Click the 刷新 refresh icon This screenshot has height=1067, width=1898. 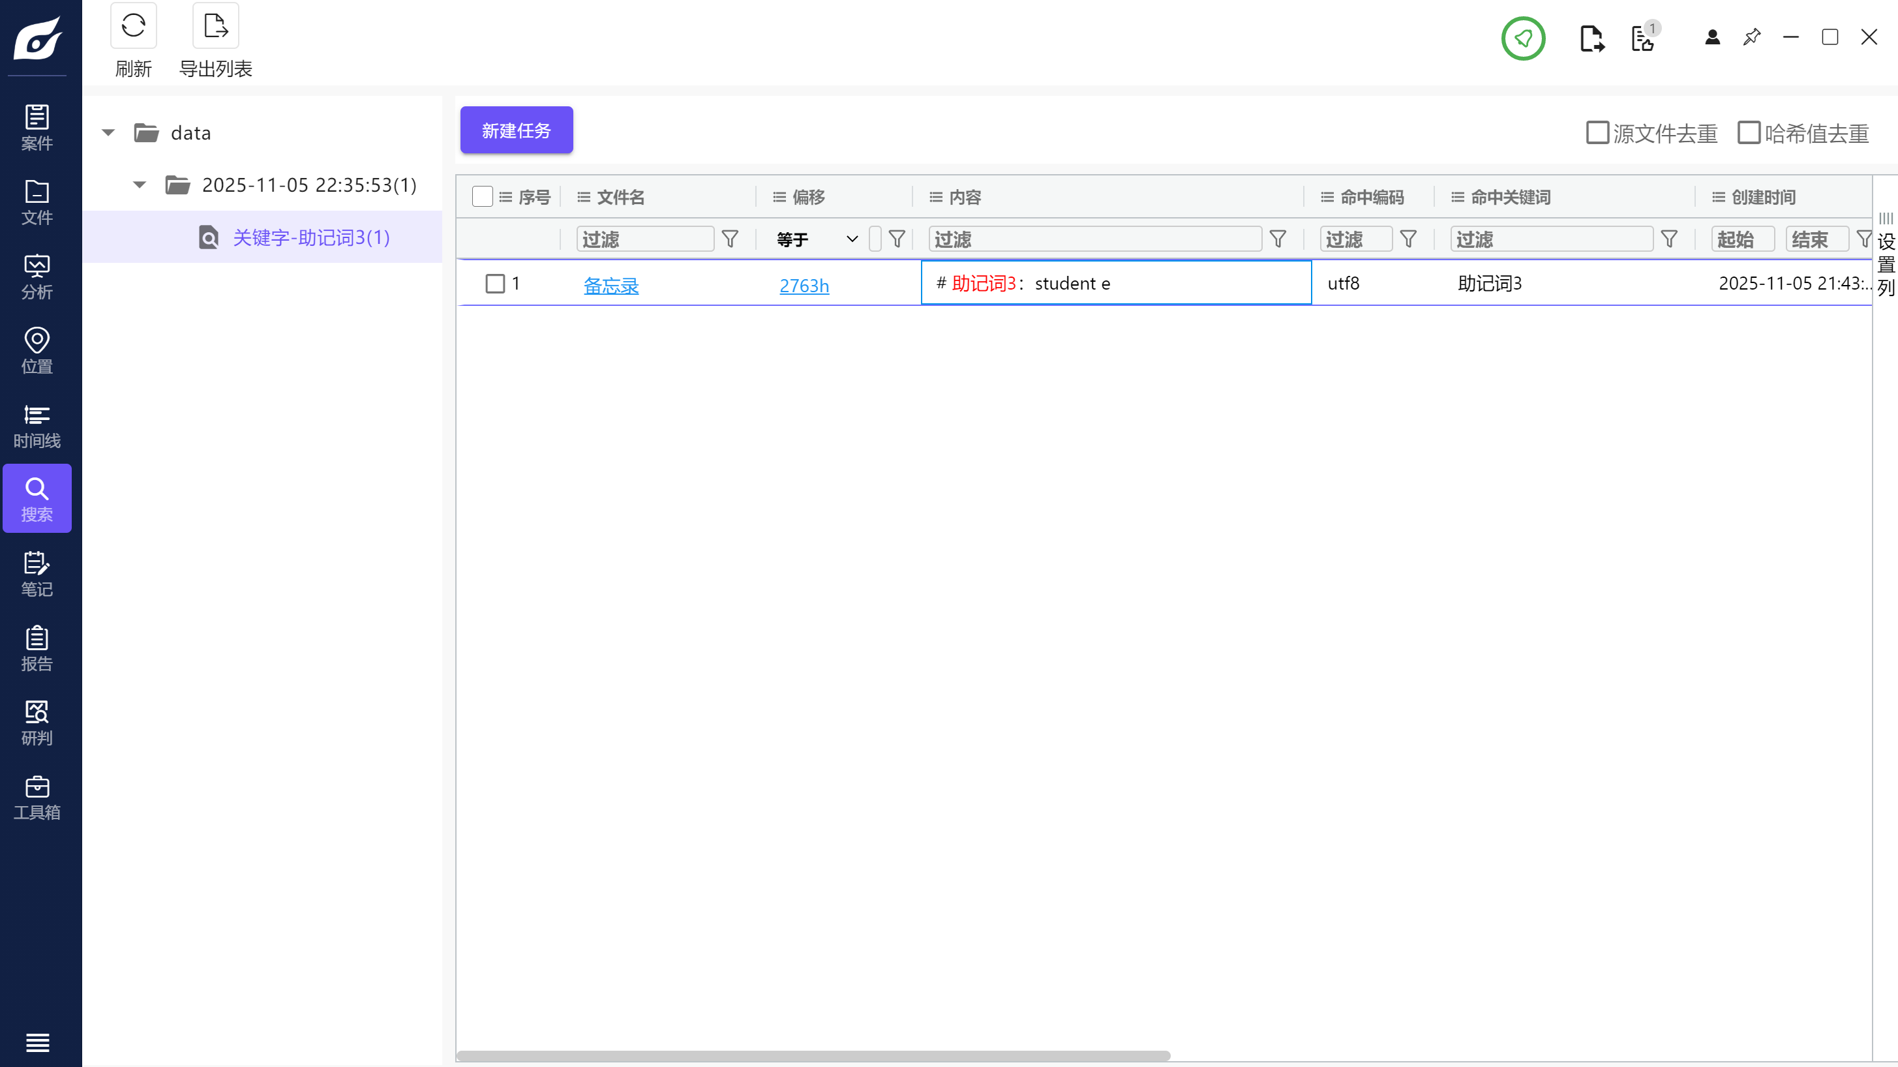133,27
